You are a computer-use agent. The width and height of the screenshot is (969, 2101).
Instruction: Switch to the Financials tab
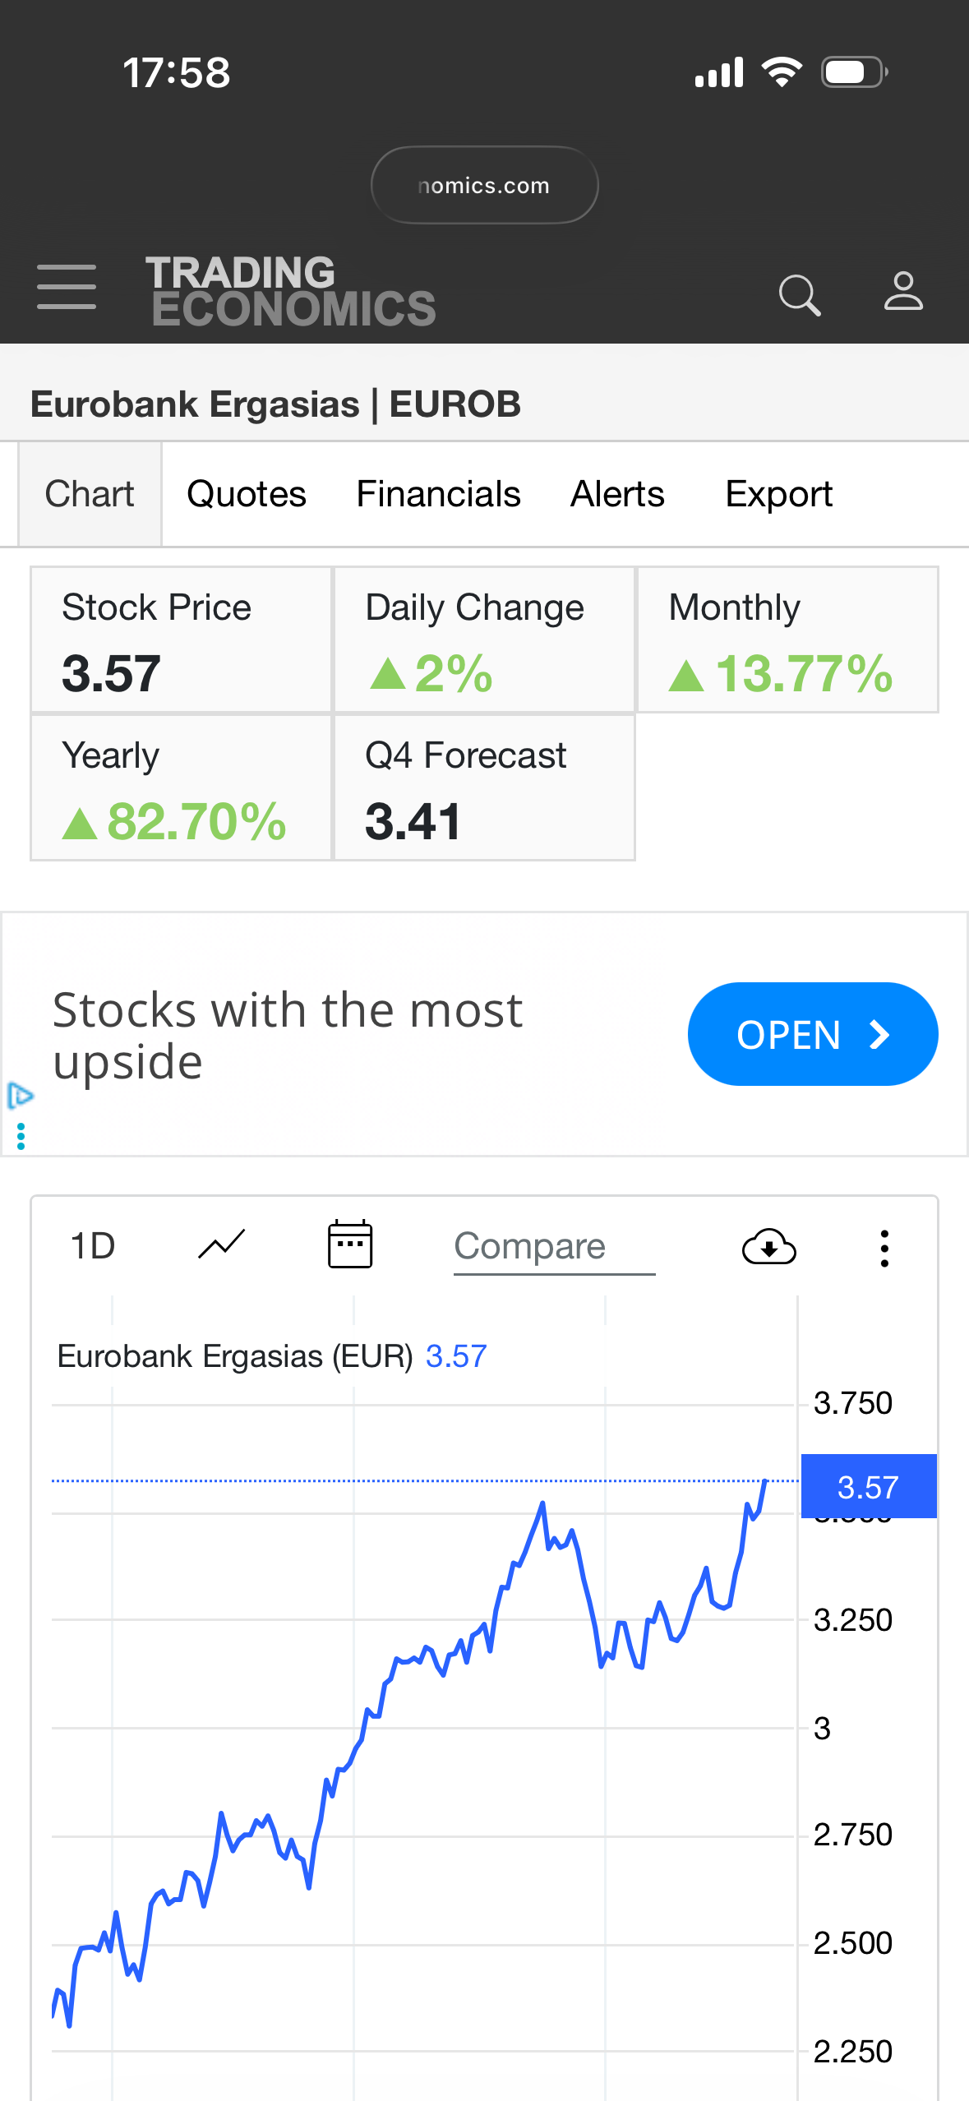438,494
